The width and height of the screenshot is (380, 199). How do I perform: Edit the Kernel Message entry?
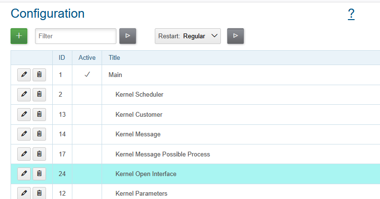coord(24,134)
